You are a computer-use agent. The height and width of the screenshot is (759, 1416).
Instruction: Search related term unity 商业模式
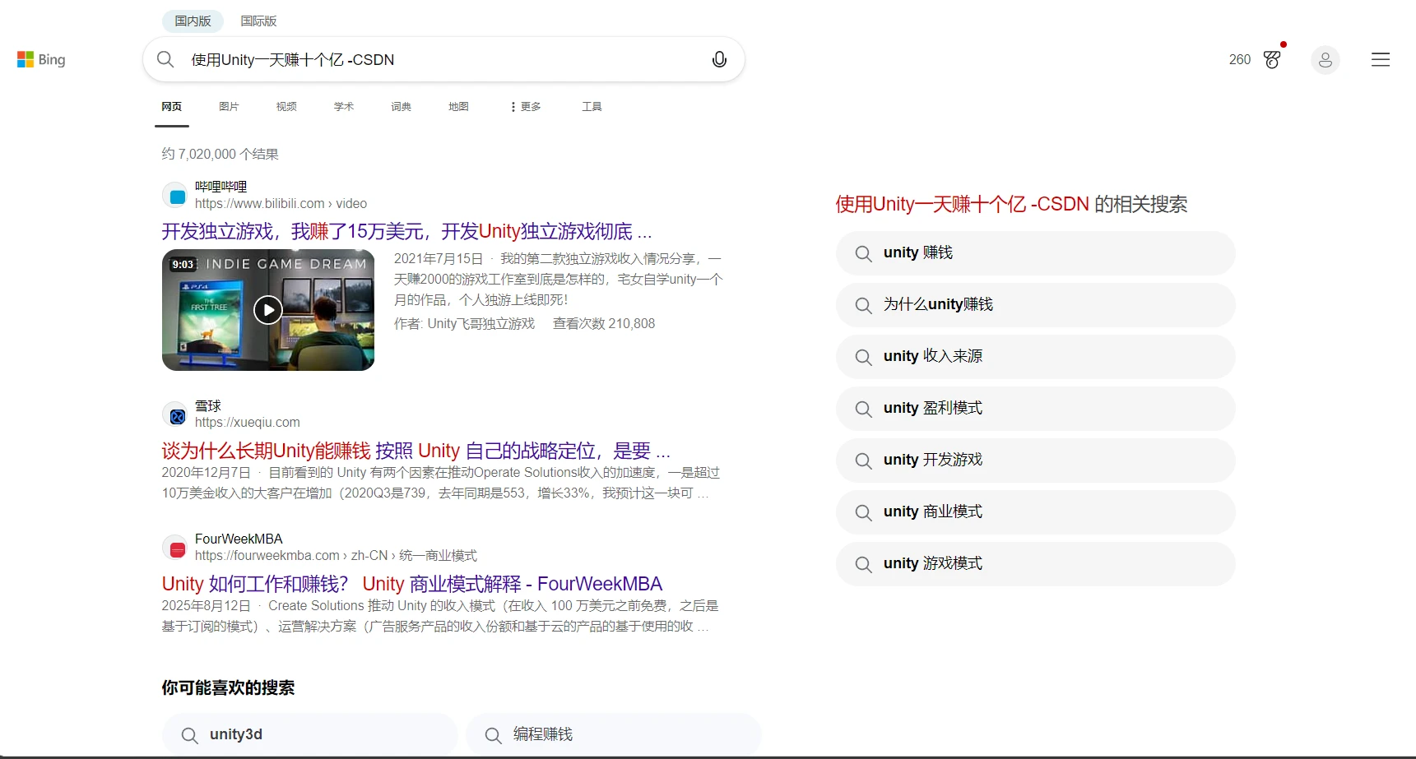pyautogui.click(x=1036, y=512)
